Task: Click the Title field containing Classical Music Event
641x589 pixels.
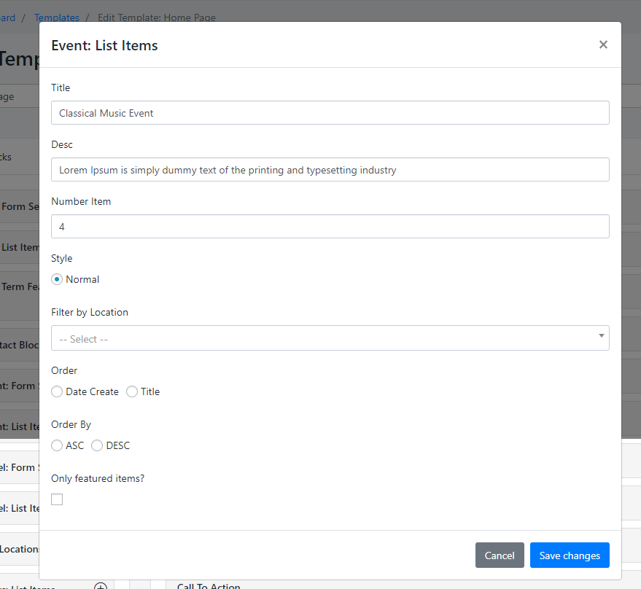Action: point(330,113)
